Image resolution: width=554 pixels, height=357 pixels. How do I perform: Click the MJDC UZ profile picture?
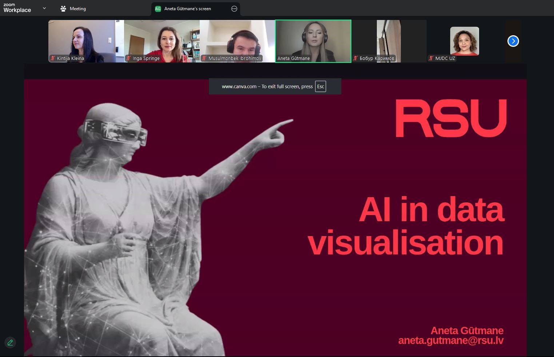(465, 41)
